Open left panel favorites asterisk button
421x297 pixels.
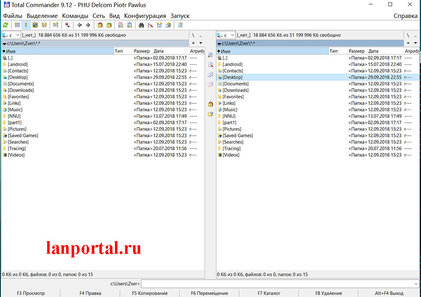193,43
